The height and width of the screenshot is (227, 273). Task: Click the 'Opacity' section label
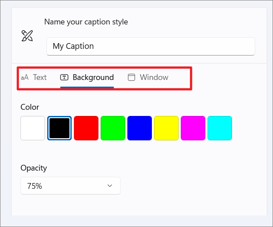click(33, 168)
